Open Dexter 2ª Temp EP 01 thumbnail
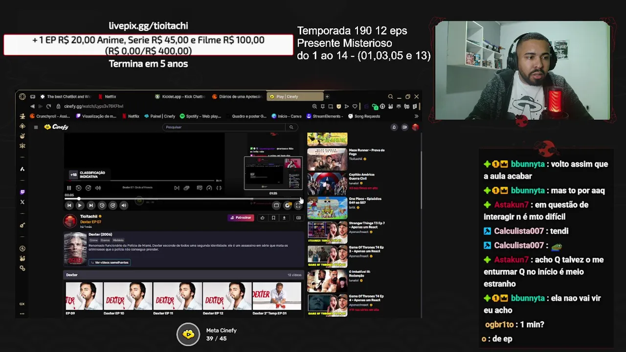 [277, 296]
